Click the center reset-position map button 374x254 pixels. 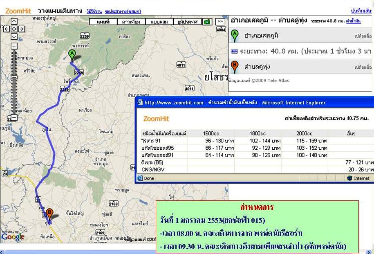pyautogui.click(x=14, y=29)
